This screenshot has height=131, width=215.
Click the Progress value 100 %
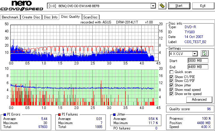[x=206, y=119]
